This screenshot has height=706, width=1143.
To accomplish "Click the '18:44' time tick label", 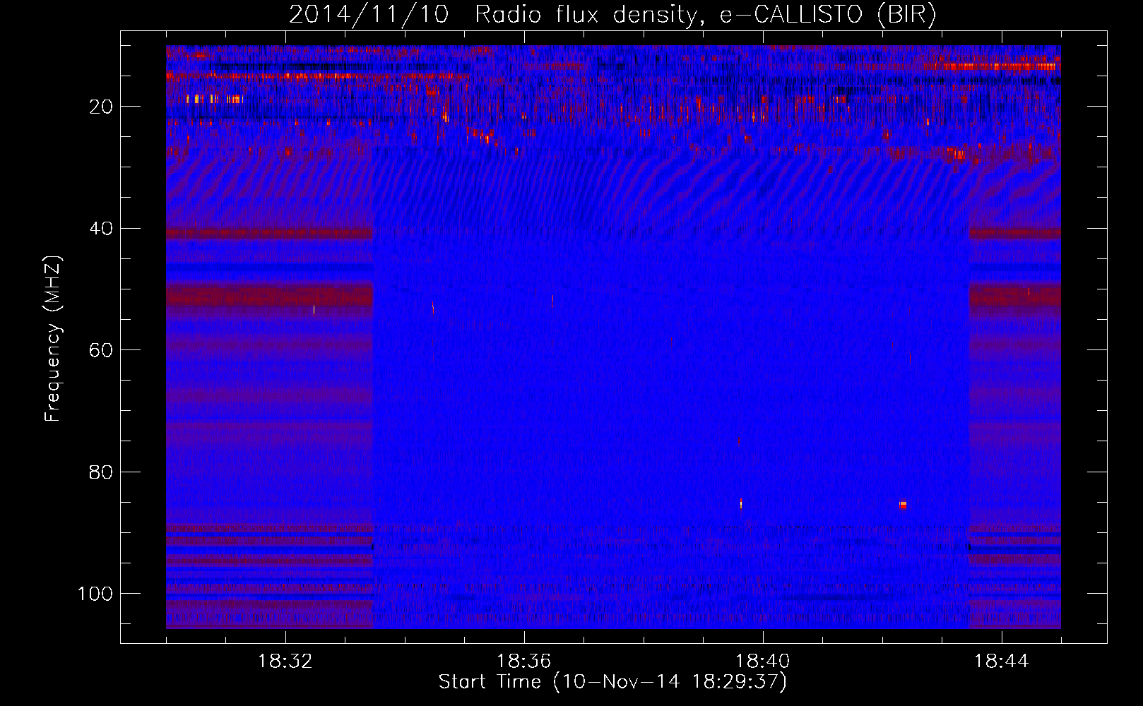I will [x=1002, y=662].
